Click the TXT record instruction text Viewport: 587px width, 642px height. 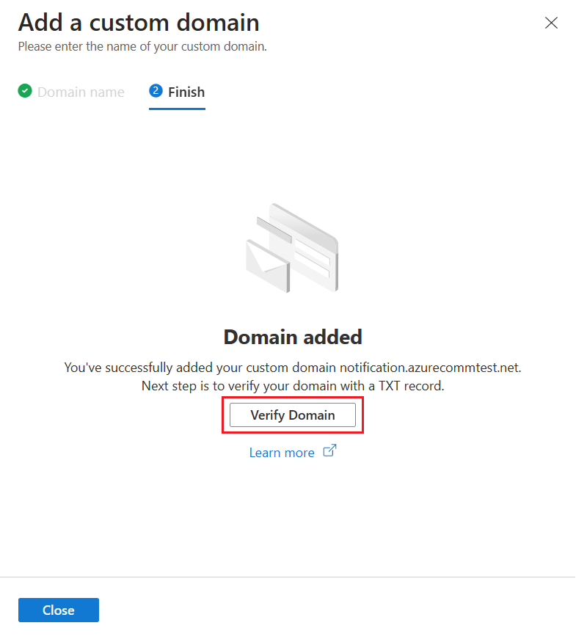[x=292, y=385]
